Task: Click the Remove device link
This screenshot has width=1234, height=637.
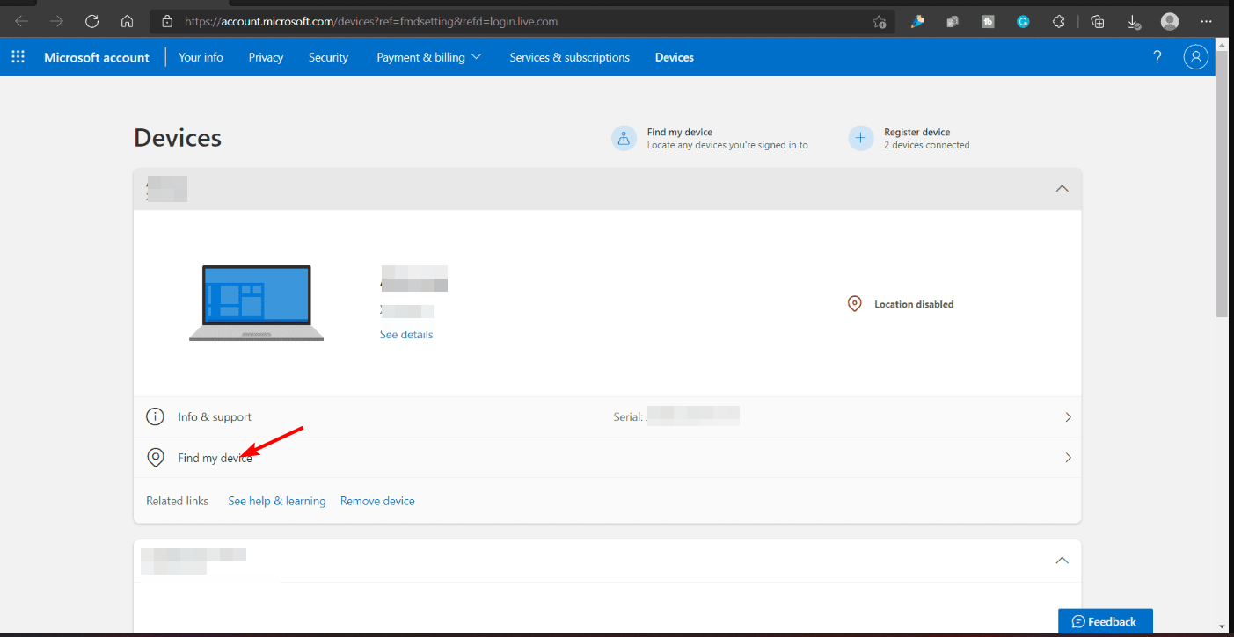Action: [x=377, y=500]
